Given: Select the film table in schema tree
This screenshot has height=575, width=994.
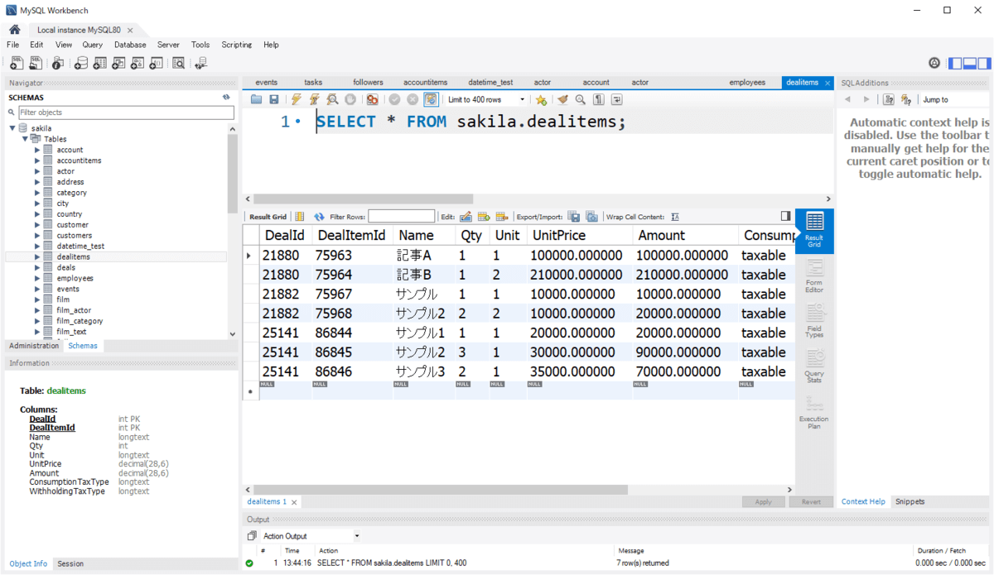Looking at the screenshot, I should coord(63,299).
